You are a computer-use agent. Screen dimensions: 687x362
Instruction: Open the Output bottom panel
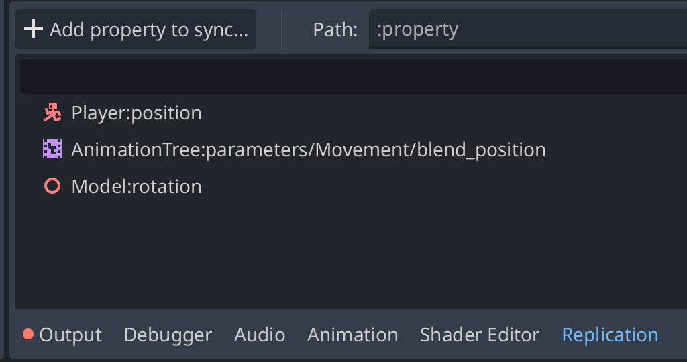click(x=62, y=335)
